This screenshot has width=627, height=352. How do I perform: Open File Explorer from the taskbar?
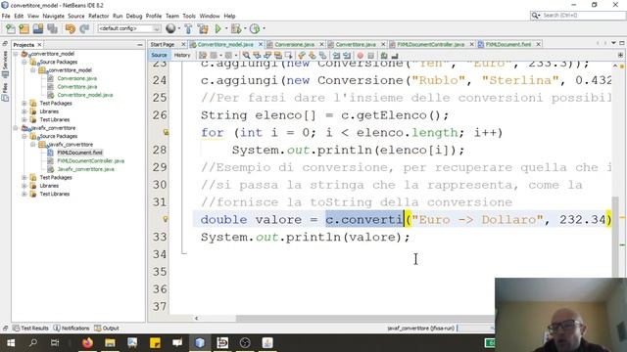110,343
